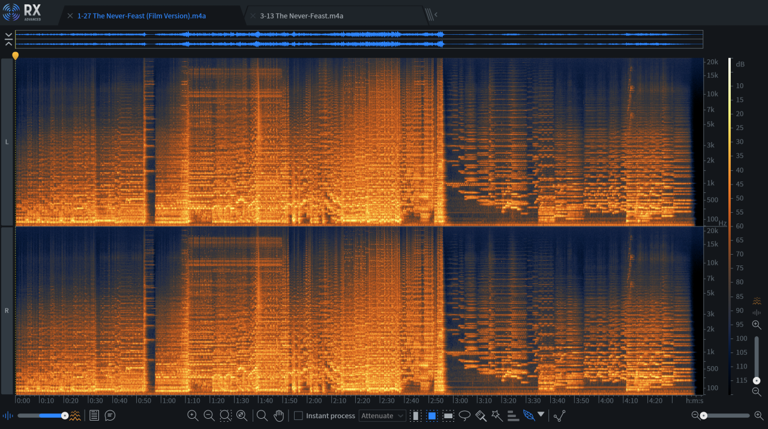This screenshot has height=429, width=768.
Task: Enable the Instant process checkbox
Action: (297, 415)
